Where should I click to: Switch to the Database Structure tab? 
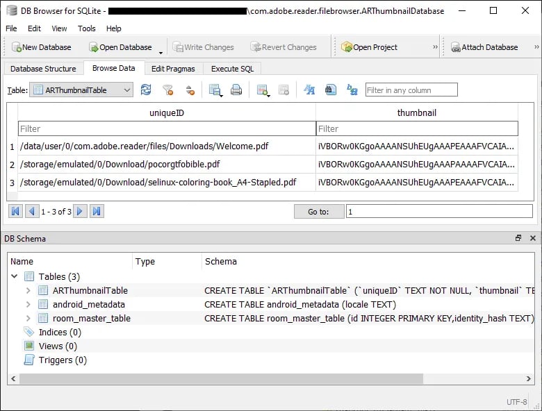43,69
